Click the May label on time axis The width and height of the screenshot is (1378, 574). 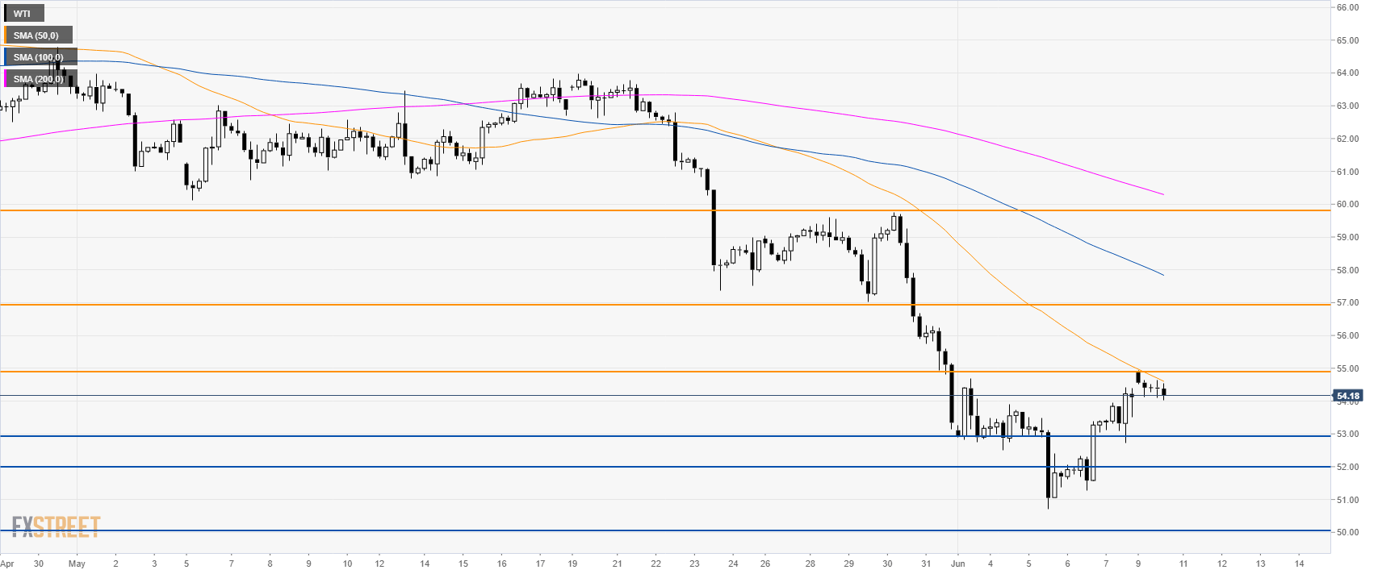click(77, 564)
